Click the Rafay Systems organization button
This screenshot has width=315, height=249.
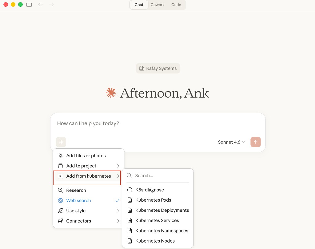(x=158, y=68)
